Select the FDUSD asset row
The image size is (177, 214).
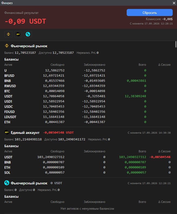pos(87,112)
